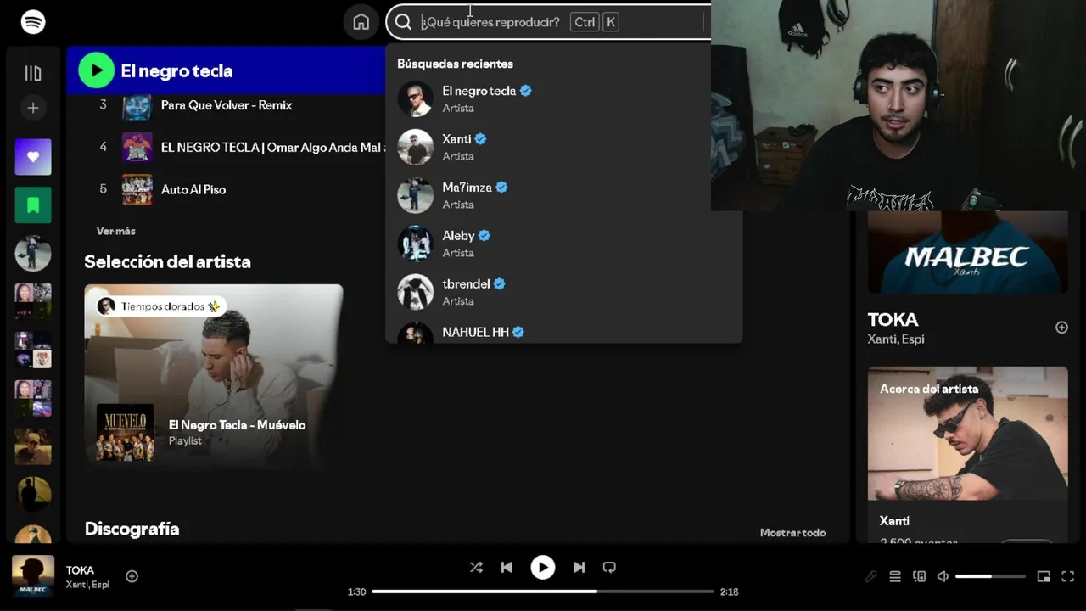Add TOKA to library in right panel
This screenshot has width=1086, height=611.
click(x=1061, y=328)
